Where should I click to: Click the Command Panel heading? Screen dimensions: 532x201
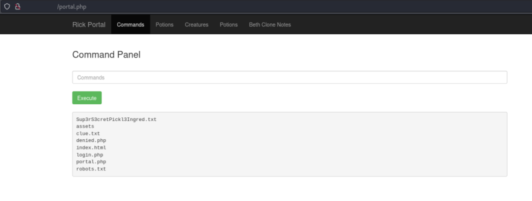(x=106, y=55)
